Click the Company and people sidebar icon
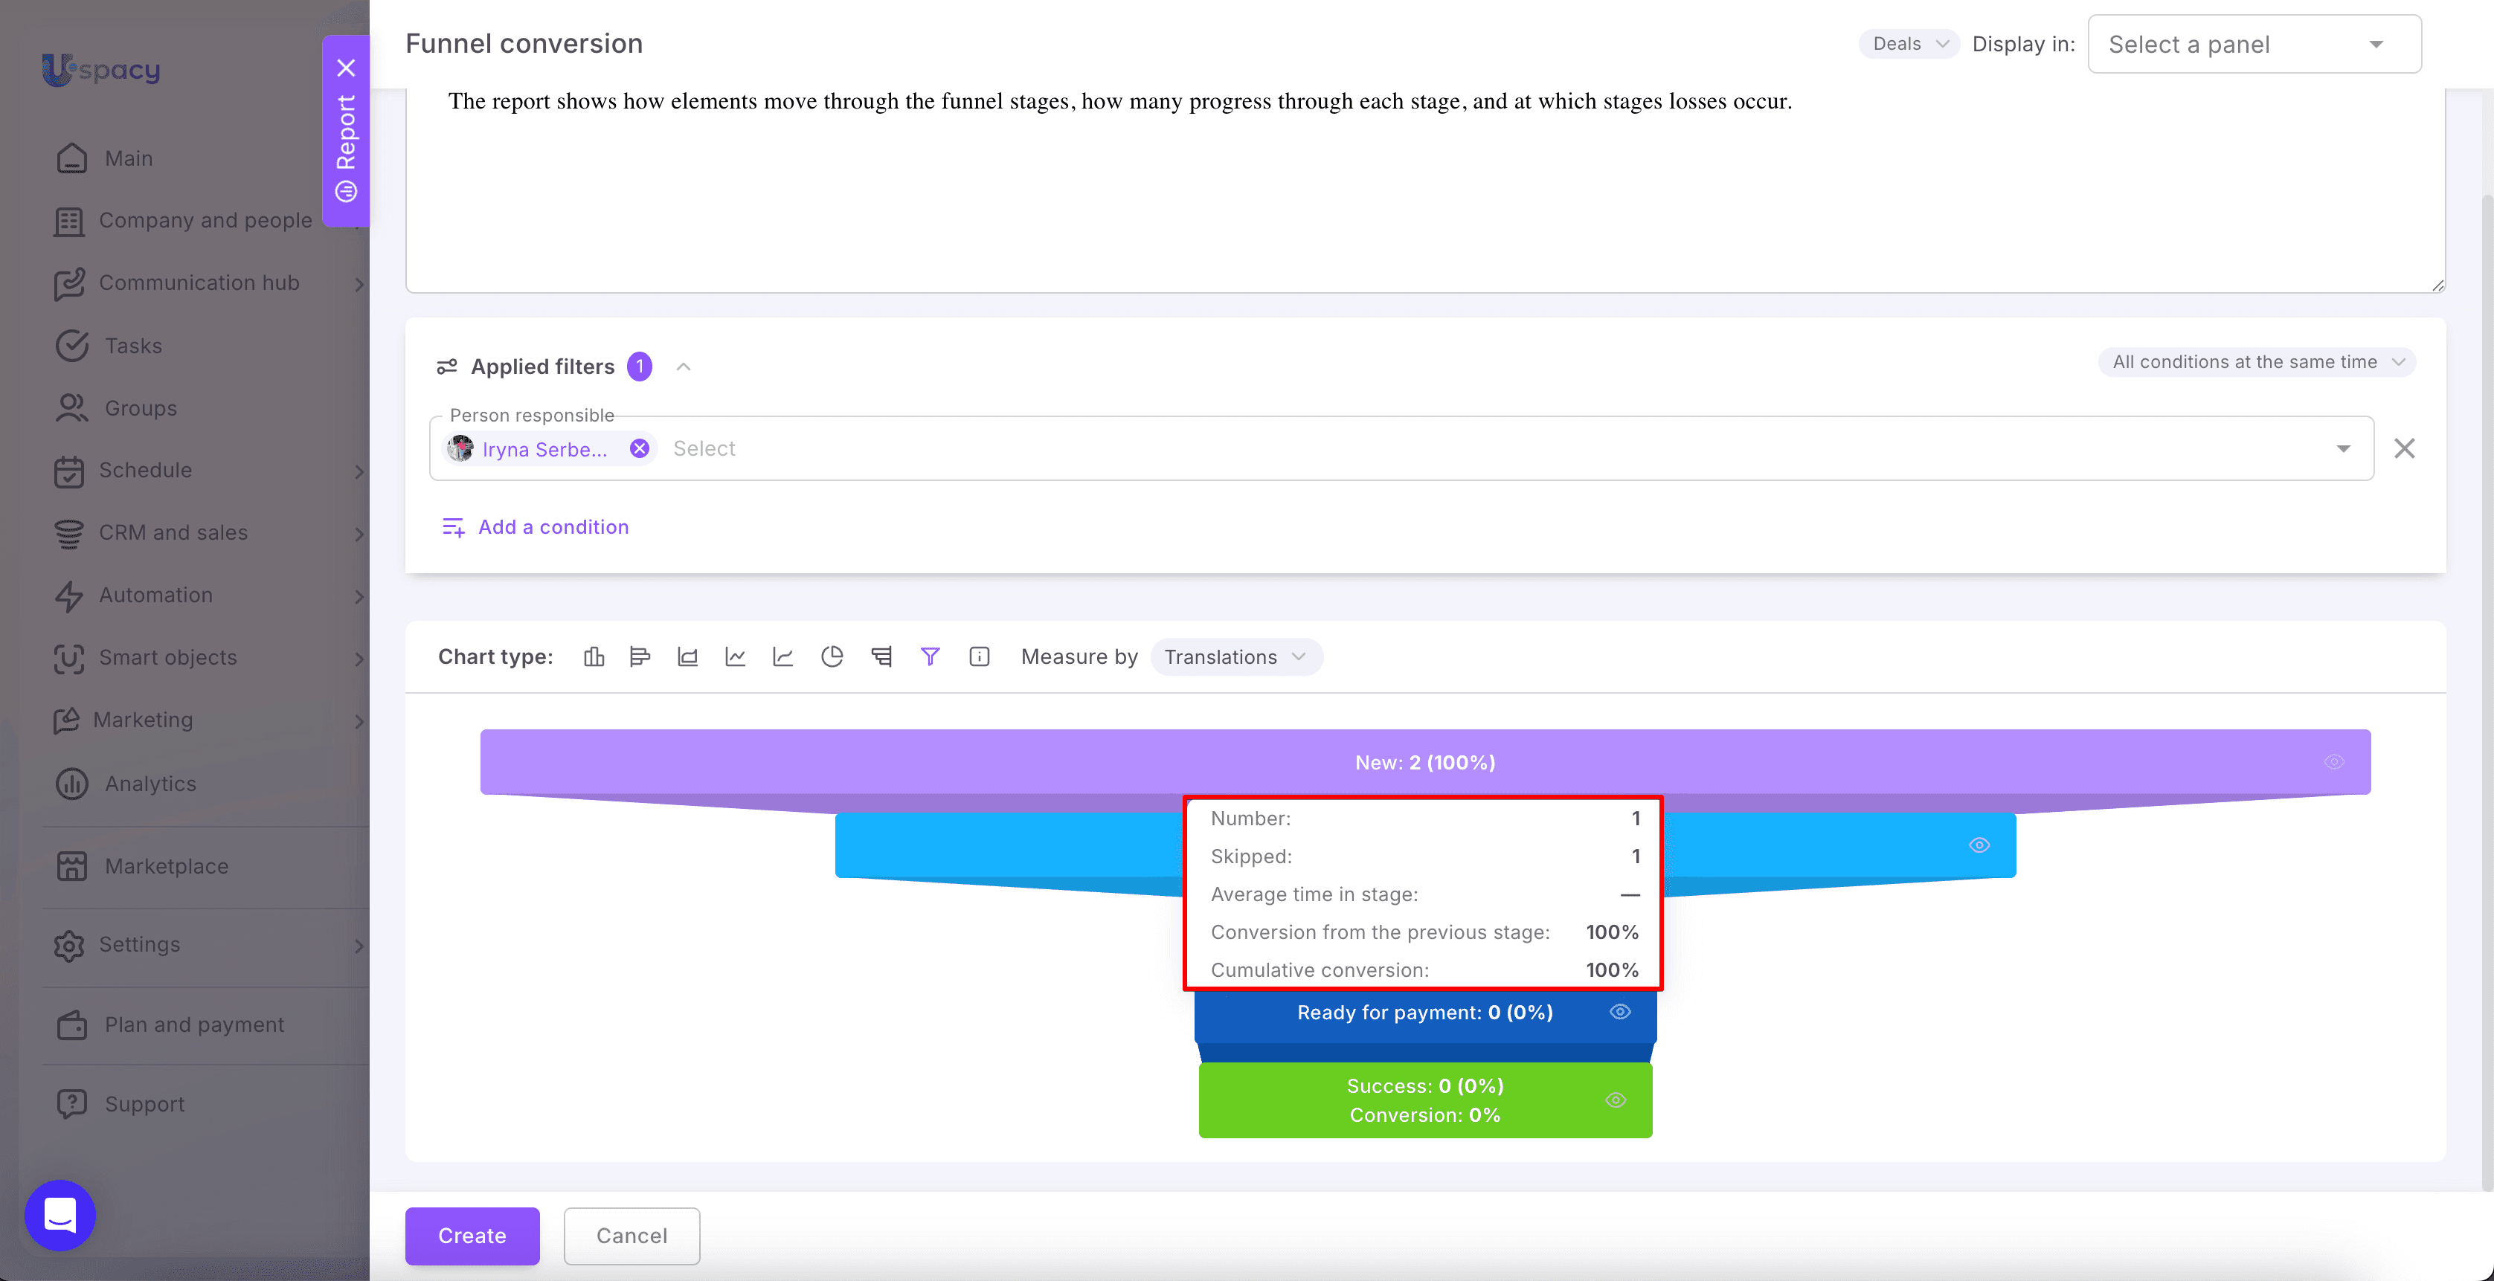Screen dimensions: 2494x1281 tap(68, 222)
